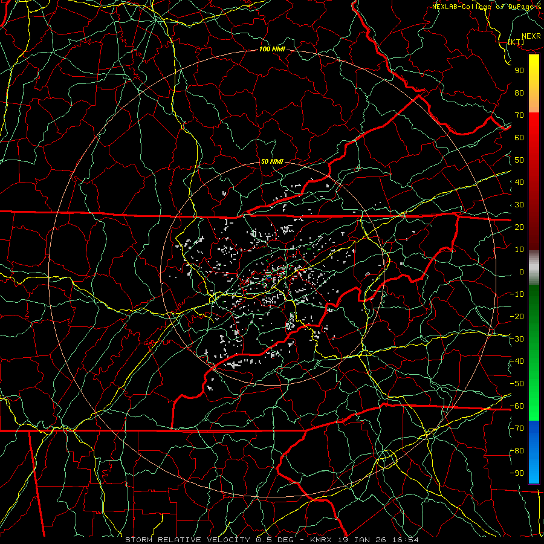Click the "100 NMI" range ring label
This screenshot has height=544, width=544.
272,50
